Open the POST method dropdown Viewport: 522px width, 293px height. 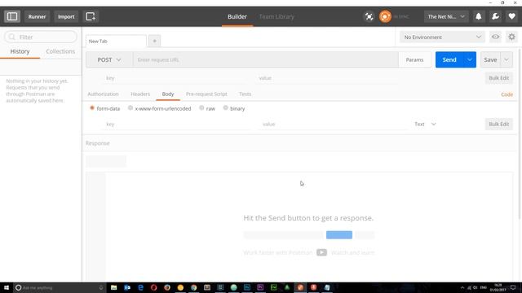[x=109, y=59]
